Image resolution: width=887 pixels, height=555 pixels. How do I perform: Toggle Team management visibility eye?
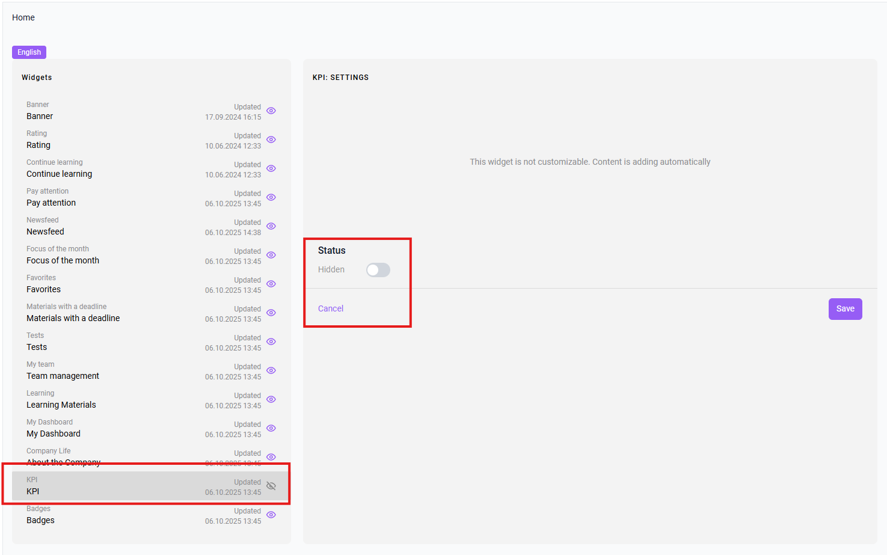[x=271, y=370]
